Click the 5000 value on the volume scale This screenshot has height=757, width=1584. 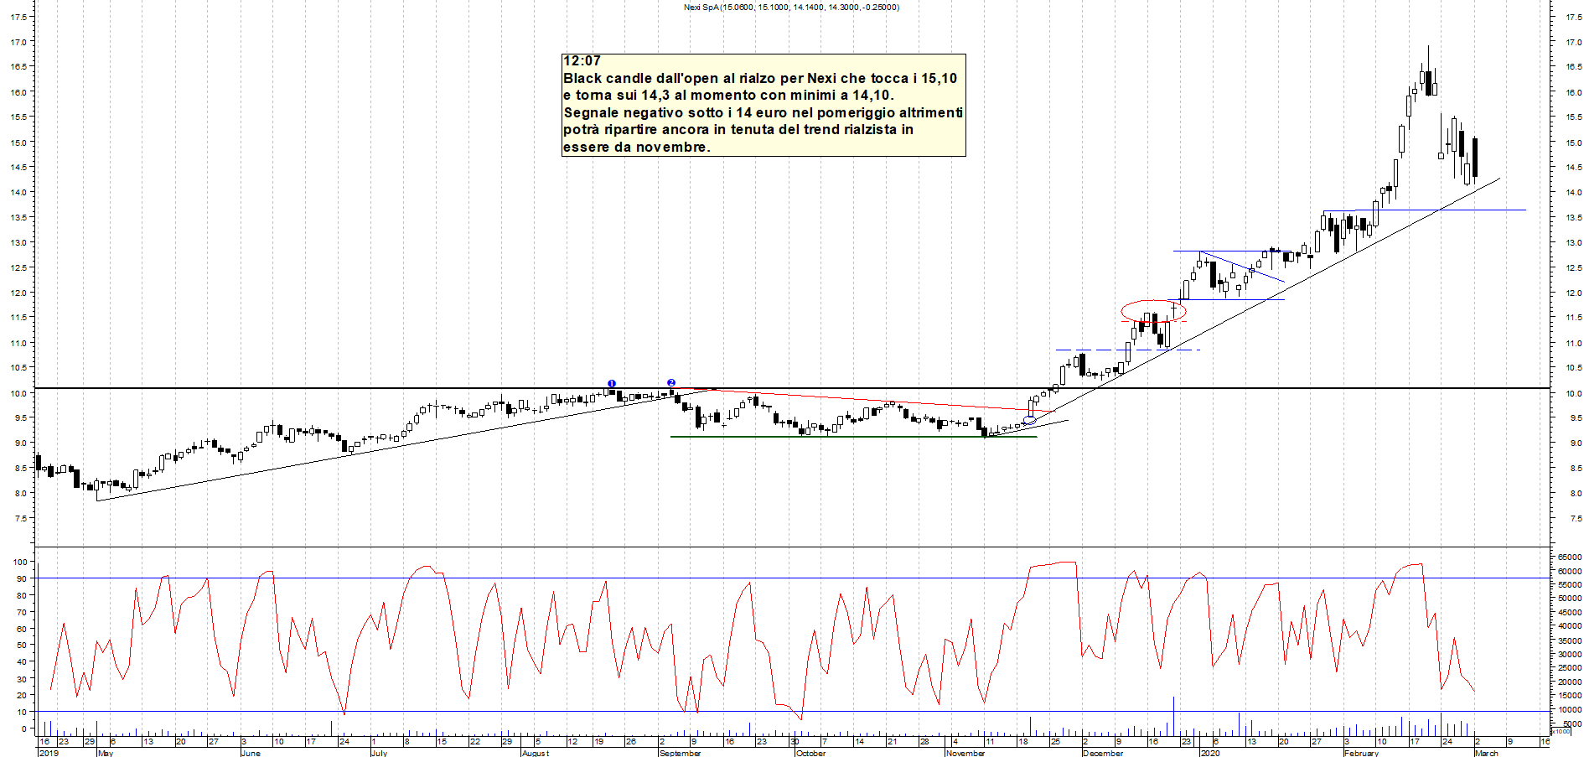tap(1572, 723)
